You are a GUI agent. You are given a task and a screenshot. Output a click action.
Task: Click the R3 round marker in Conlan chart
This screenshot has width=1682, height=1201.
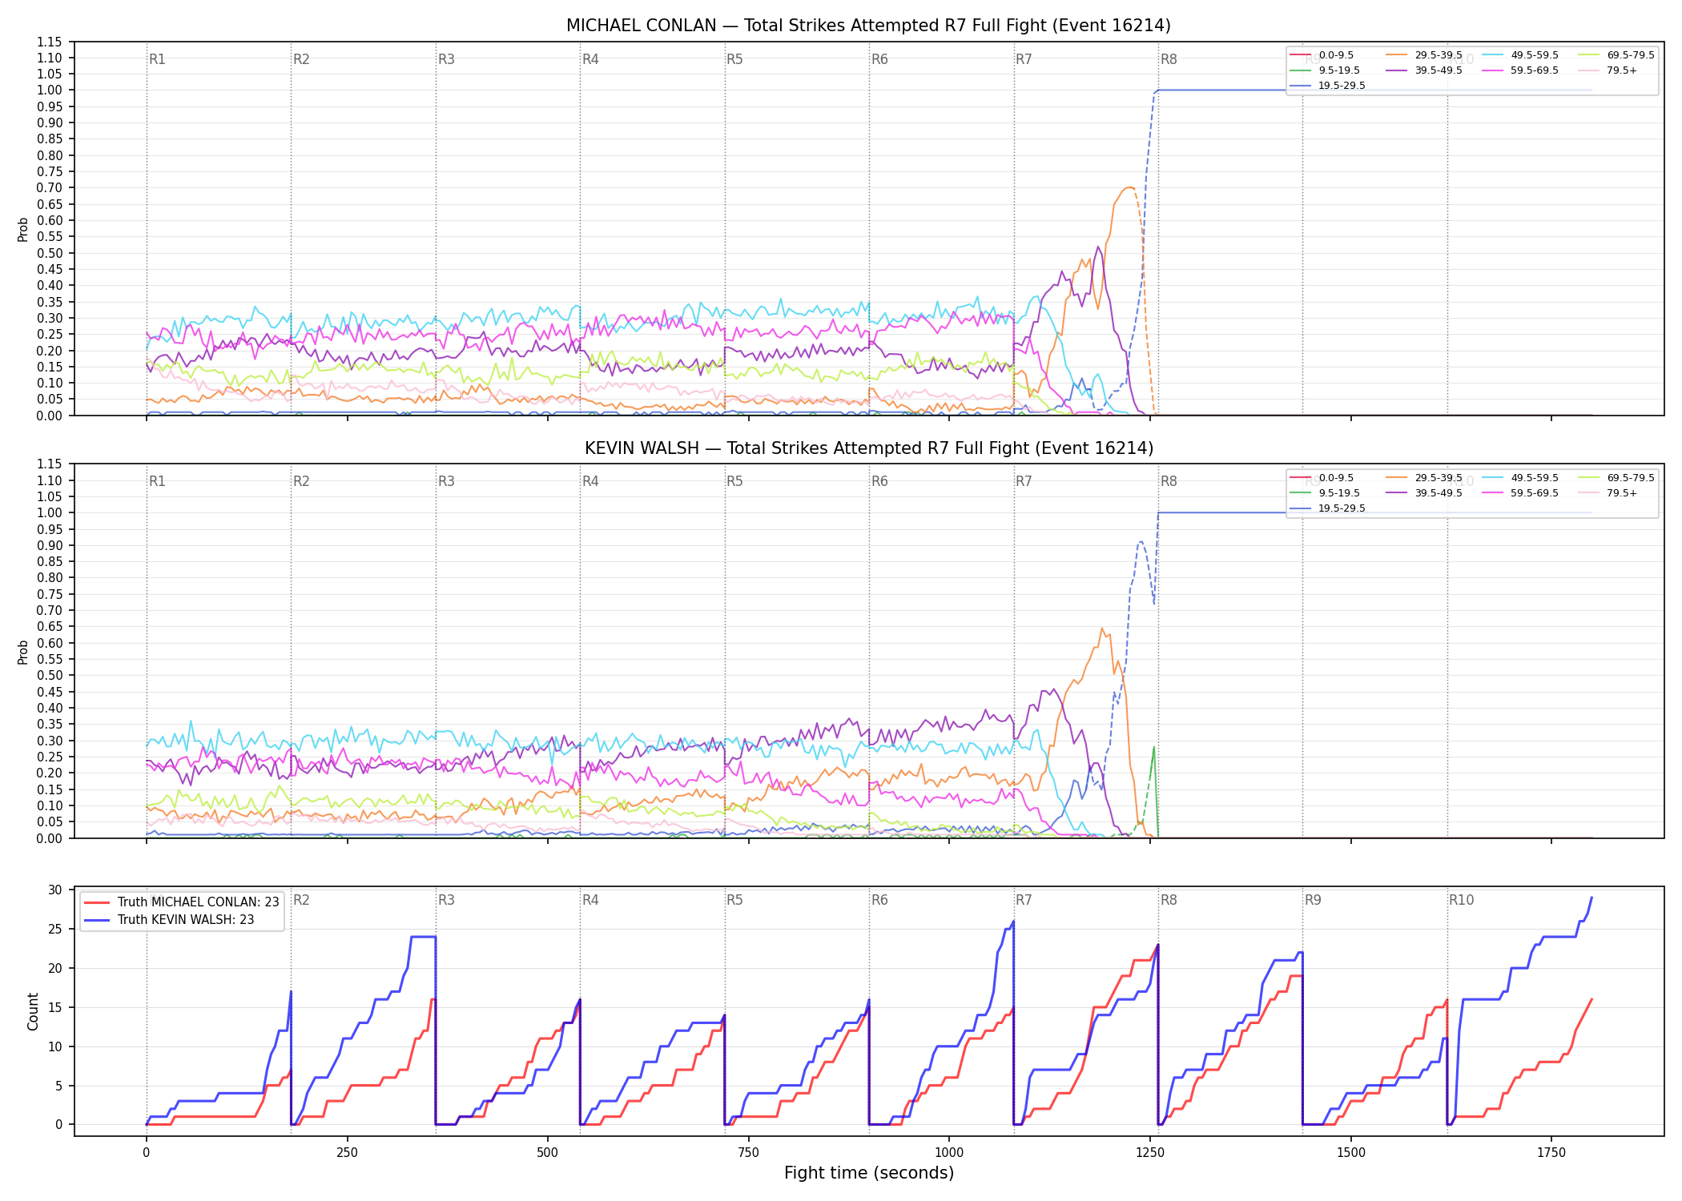pyautogui.click(x=446, y=59)
